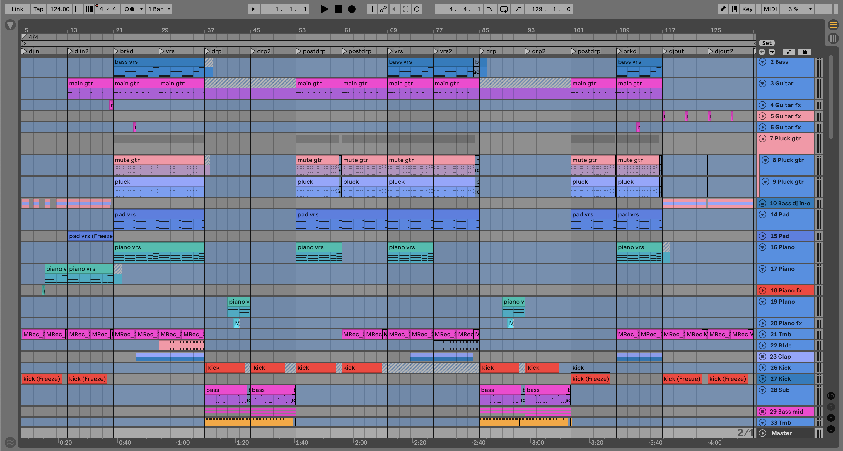Enable the arrangement Loop switch
Image resolution: width=843 pixels, height=451 pixels.
tap(504, 9)
